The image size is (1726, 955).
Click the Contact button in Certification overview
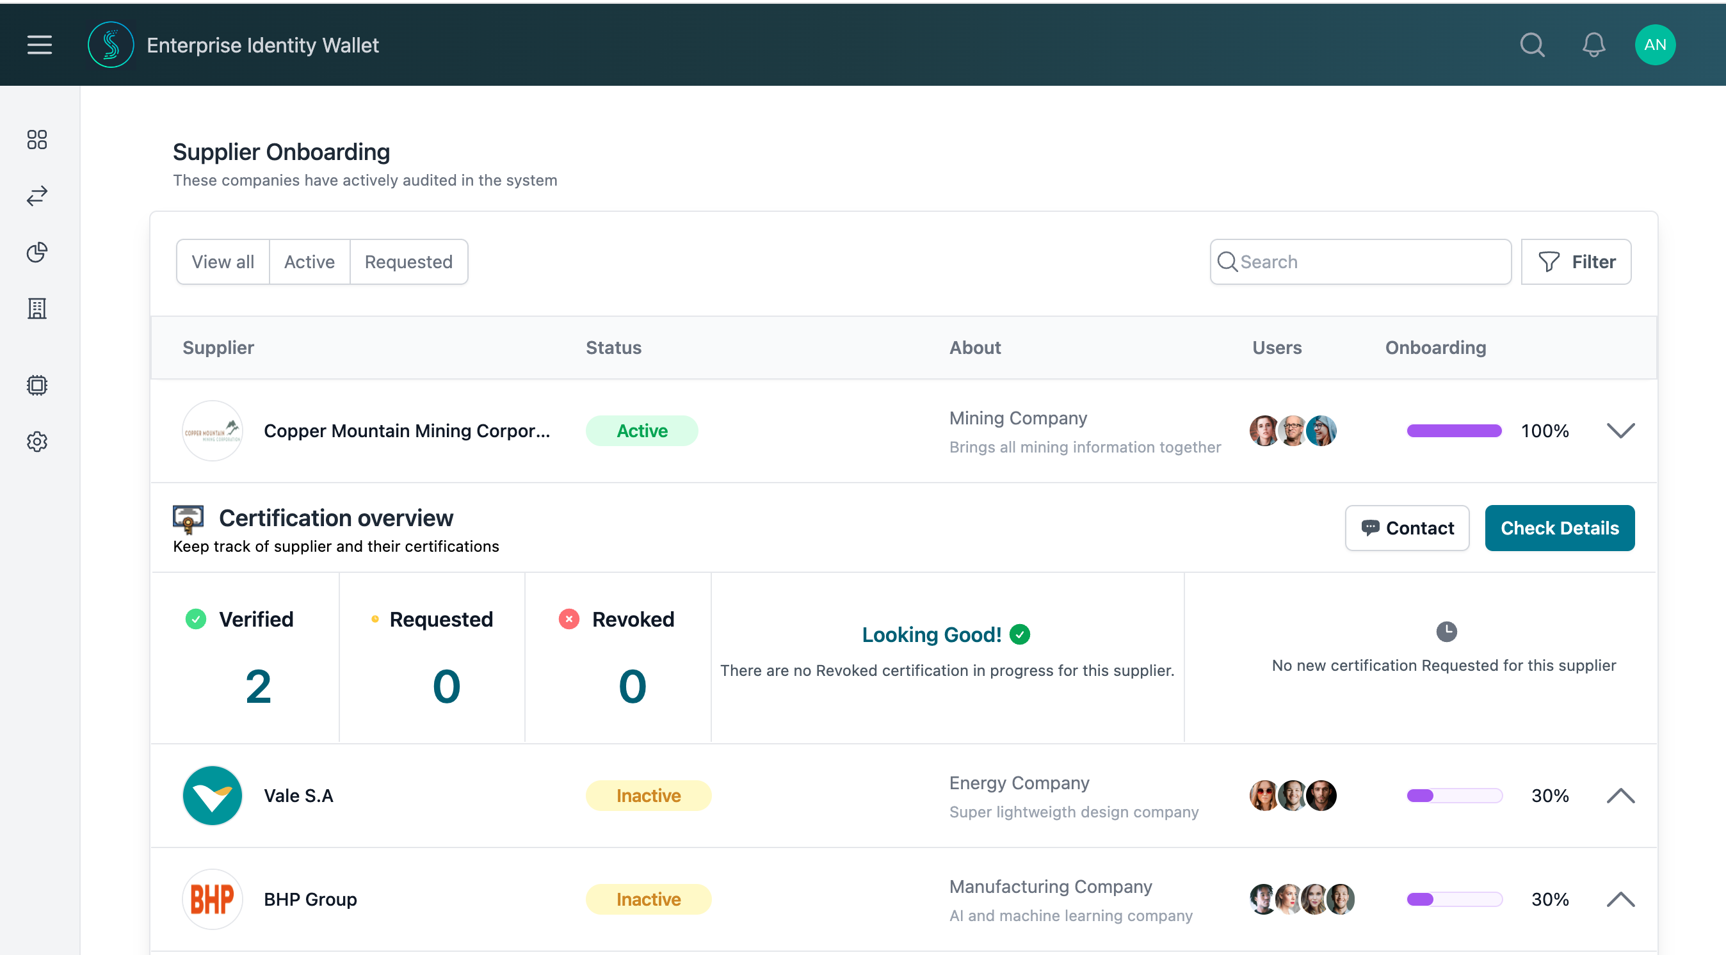point(1407,527)
